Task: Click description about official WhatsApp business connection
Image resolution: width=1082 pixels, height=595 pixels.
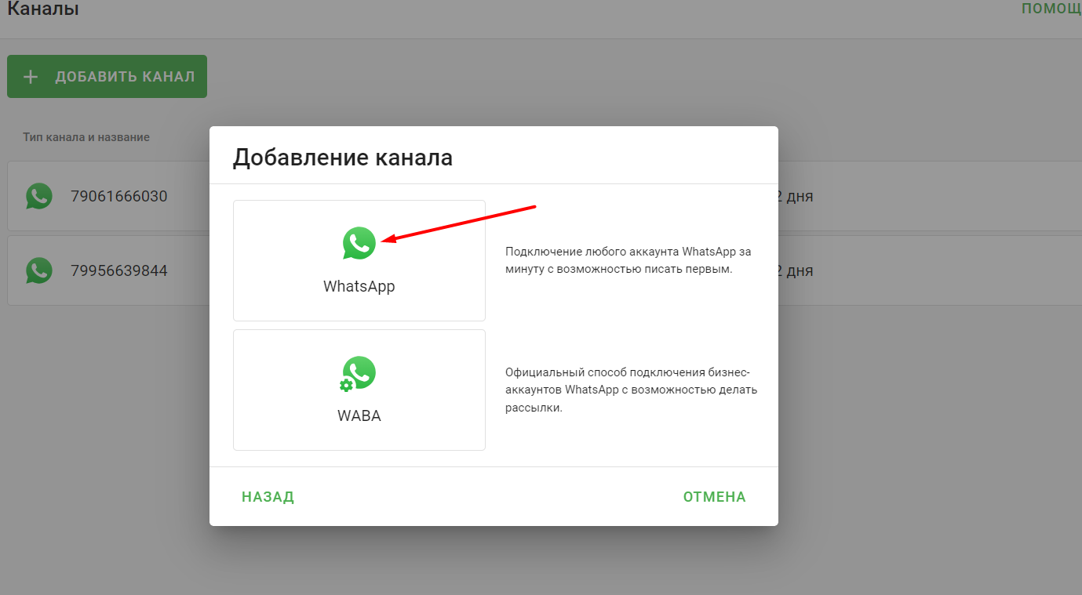Action: pos(632,390)
